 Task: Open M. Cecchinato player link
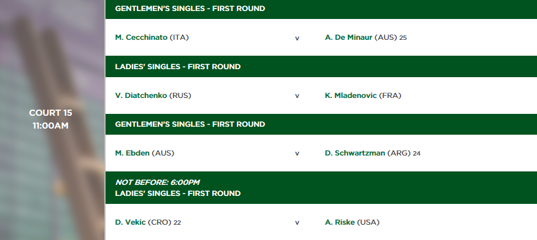[x=141, y=37]
